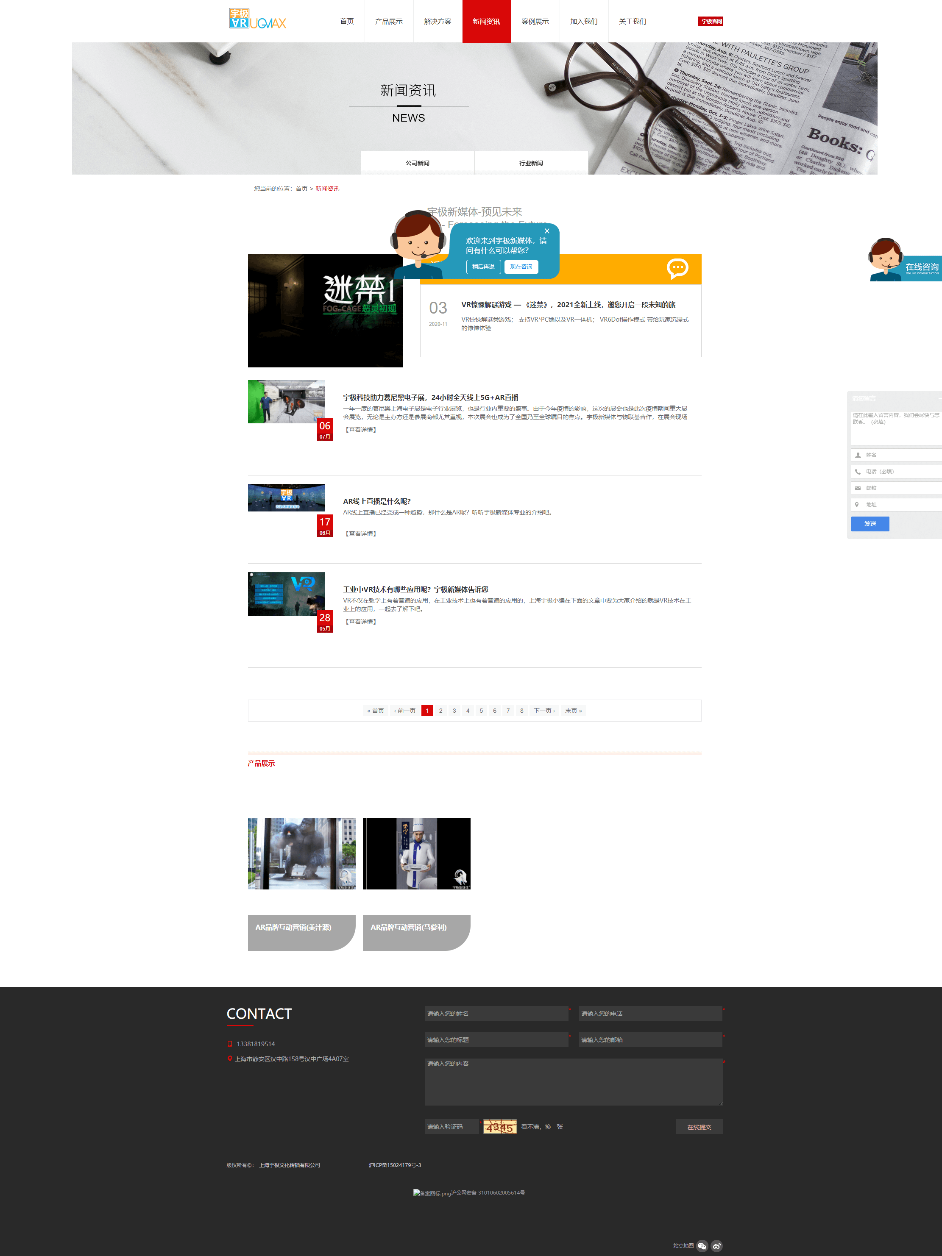Click the orange chat bubble icon
942x1256 pixels.
point(677,269)
